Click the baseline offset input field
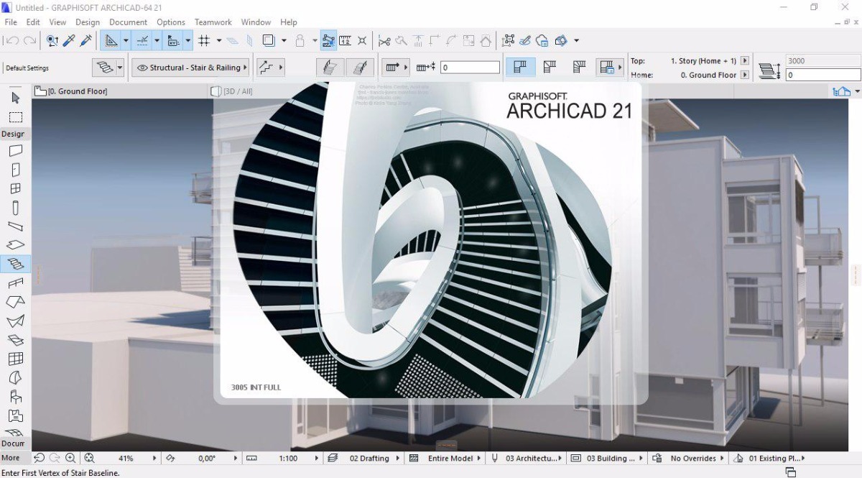Viewport: 862px width, 478px height. (x=470, y=68)
